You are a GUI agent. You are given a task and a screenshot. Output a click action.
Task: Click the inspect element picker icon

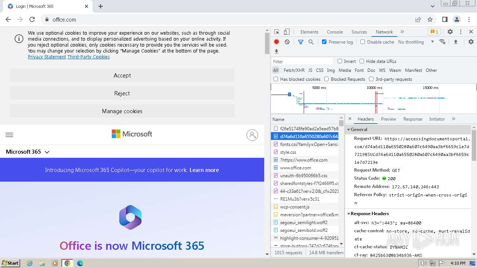pos(277,32)
